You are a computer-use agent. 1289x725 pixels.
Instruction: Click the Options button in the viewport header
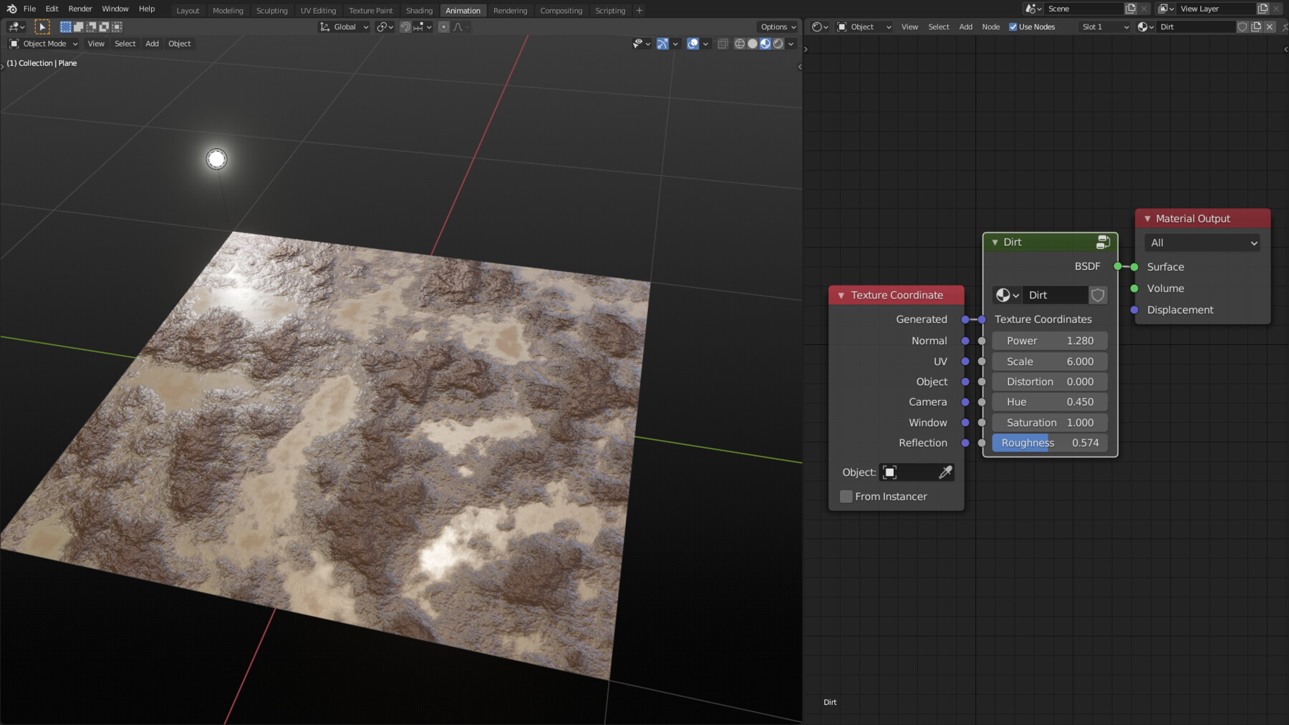777,26
